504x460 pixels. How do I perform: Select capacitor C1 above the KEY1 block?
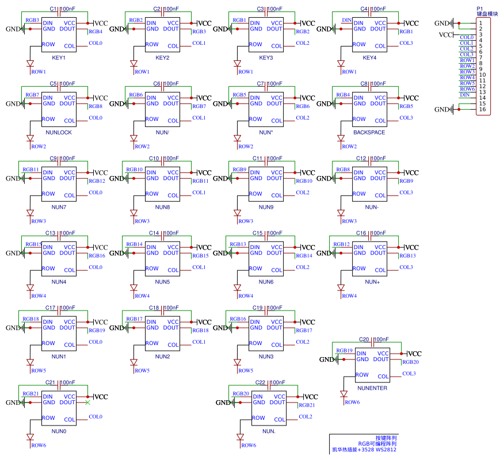(x=59, y=9)
